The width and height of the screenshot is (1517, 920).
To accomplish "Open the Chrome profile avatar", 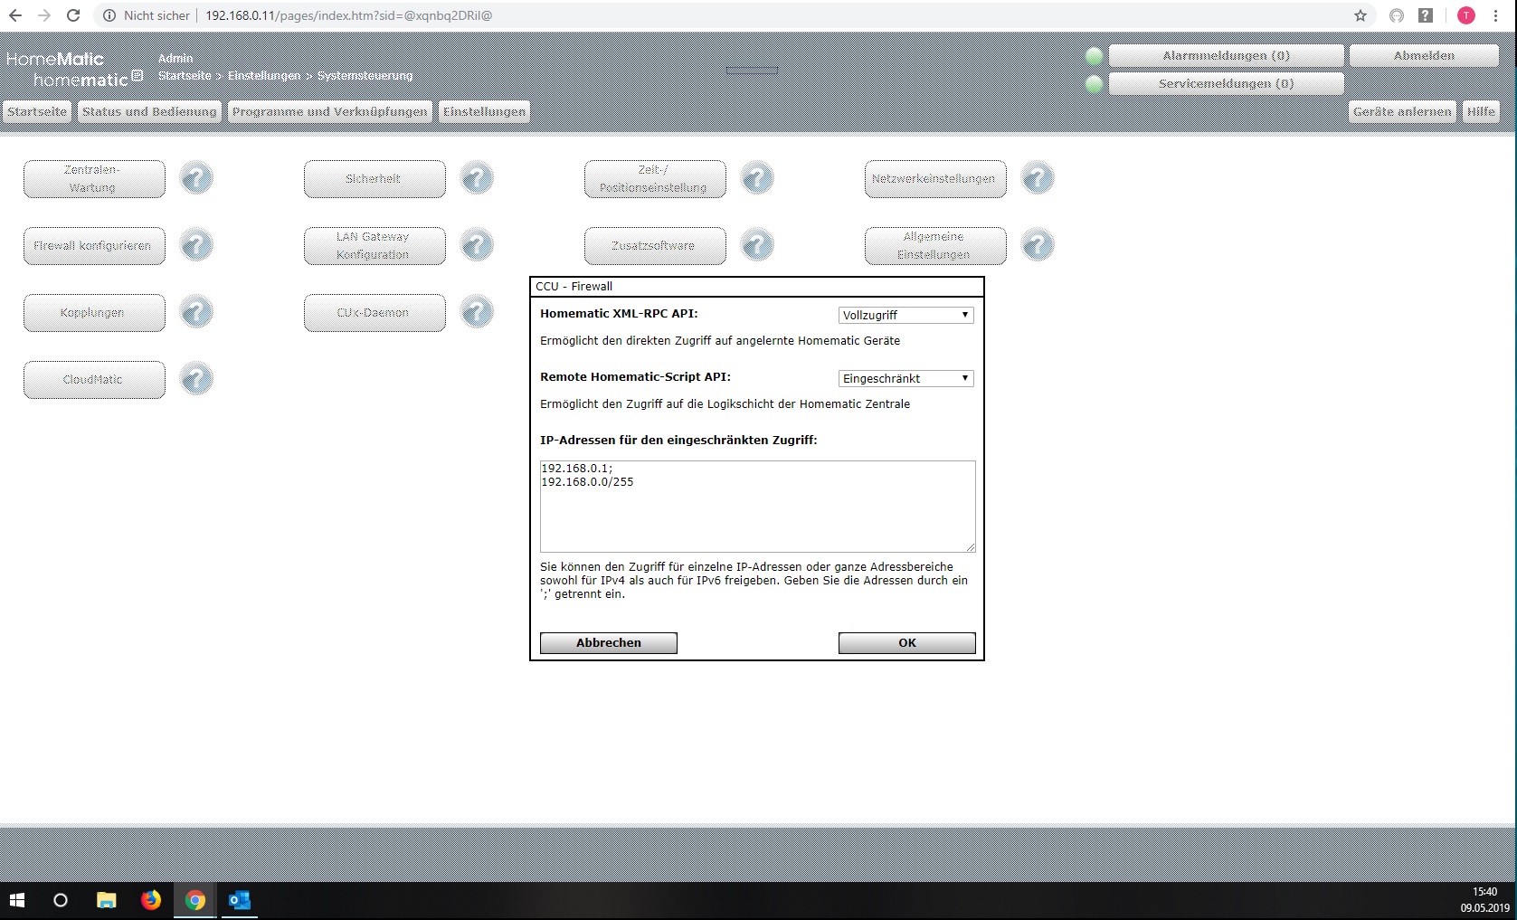I will (x=1466, y=15).
